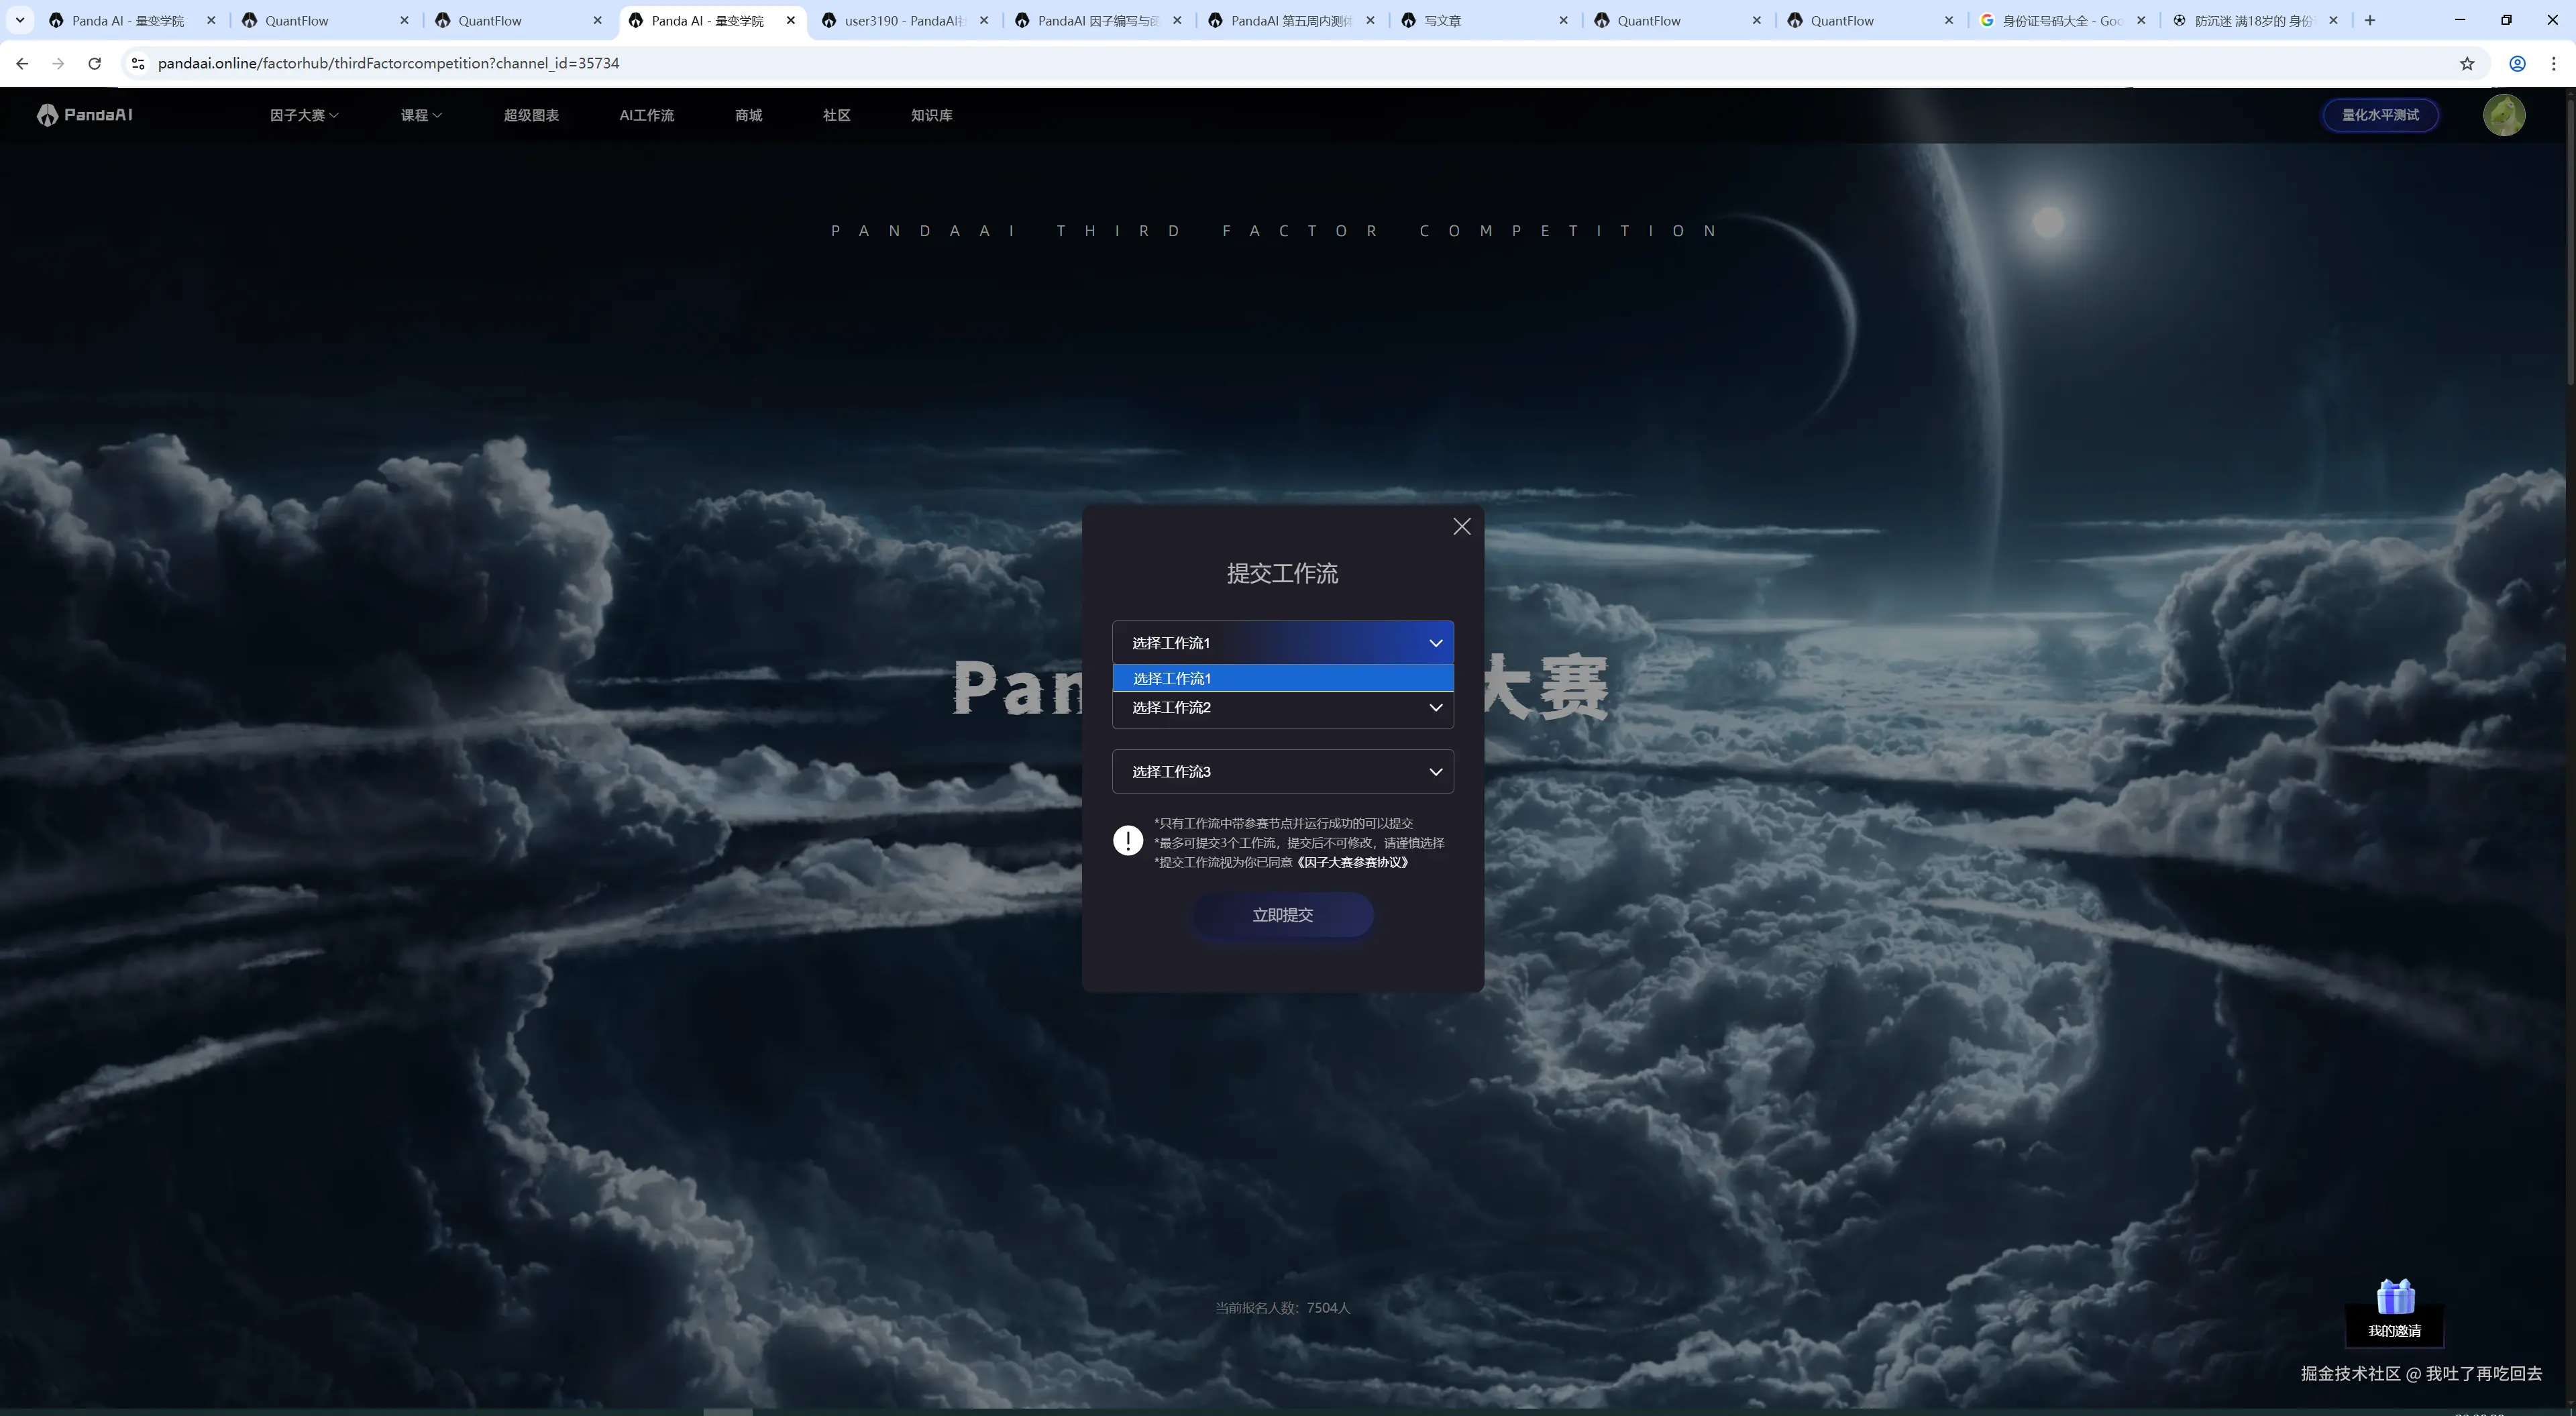Open the 课程 nav menu
Image resolution: width=2576 pixels, height=1416 pixels.
pyautogui.click(x=420, y=115)
